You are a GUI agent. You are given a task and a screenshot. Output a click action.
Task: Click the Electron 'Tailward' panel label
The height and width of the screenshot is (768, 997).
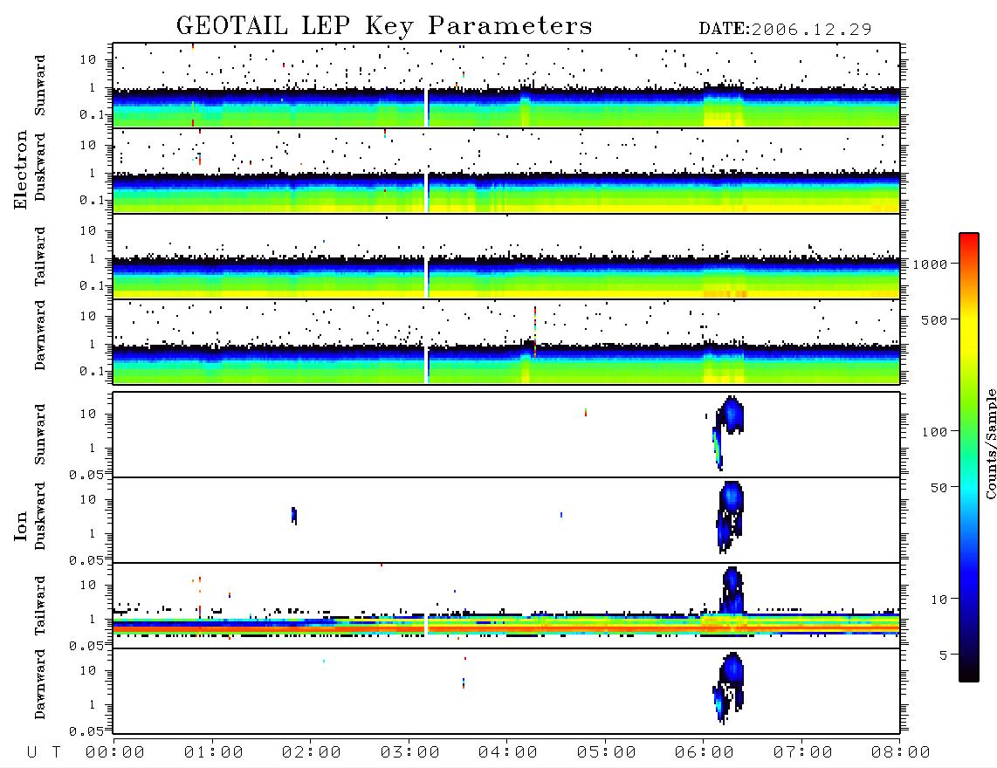[40, 257]
